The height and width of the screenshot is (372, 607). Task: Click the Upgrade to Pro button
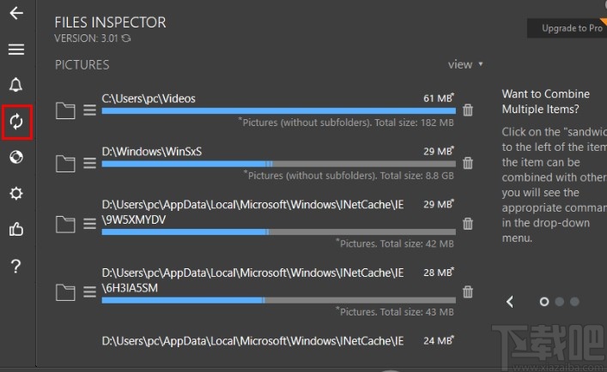(572, 28)
